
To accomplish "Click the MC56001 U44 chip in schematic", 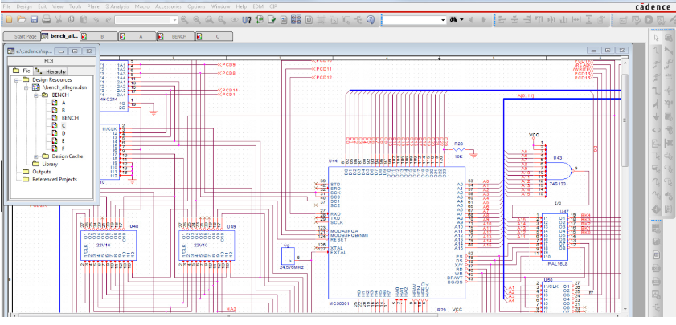I will (x=396, y=232).
